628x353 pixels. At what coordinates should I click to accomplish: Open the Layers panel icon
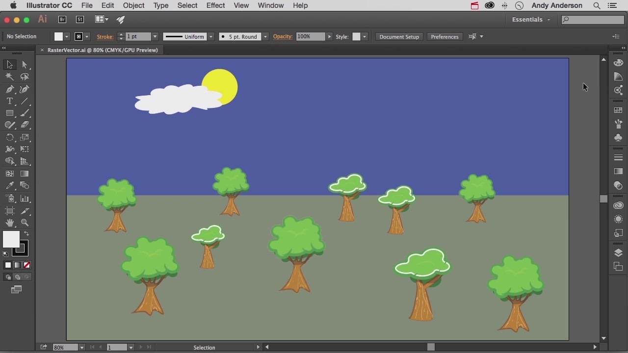point(618,252)
